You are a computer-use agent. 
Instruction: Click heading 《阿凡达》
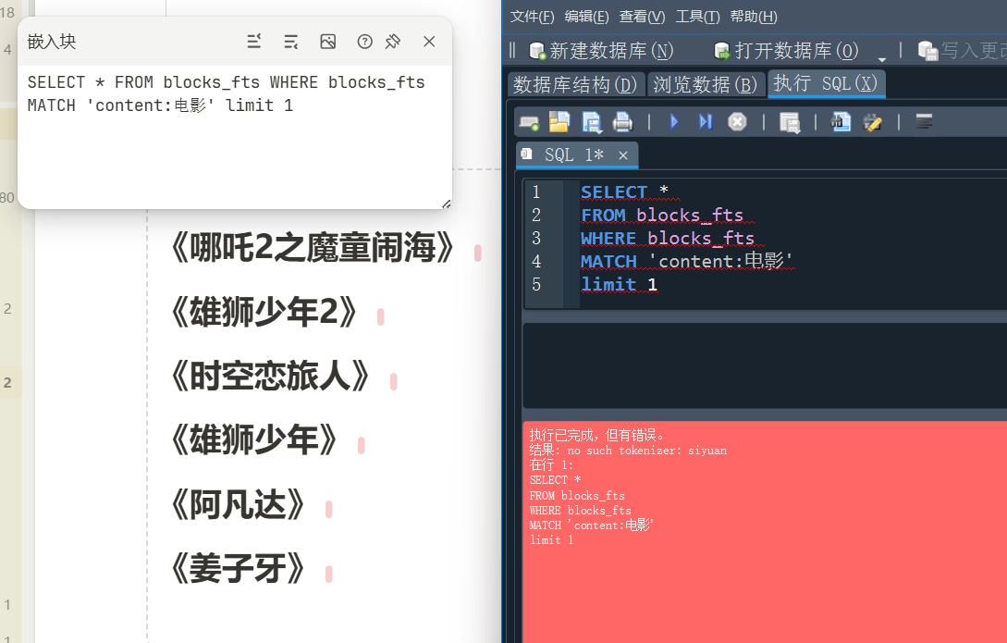click(238, 505)
